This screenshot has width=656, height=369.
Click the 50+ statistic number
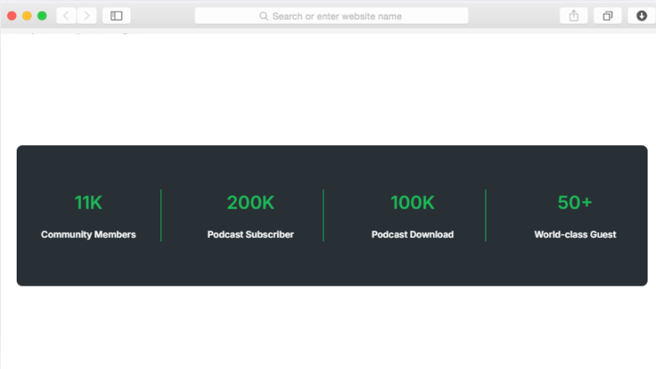[575, 203]
